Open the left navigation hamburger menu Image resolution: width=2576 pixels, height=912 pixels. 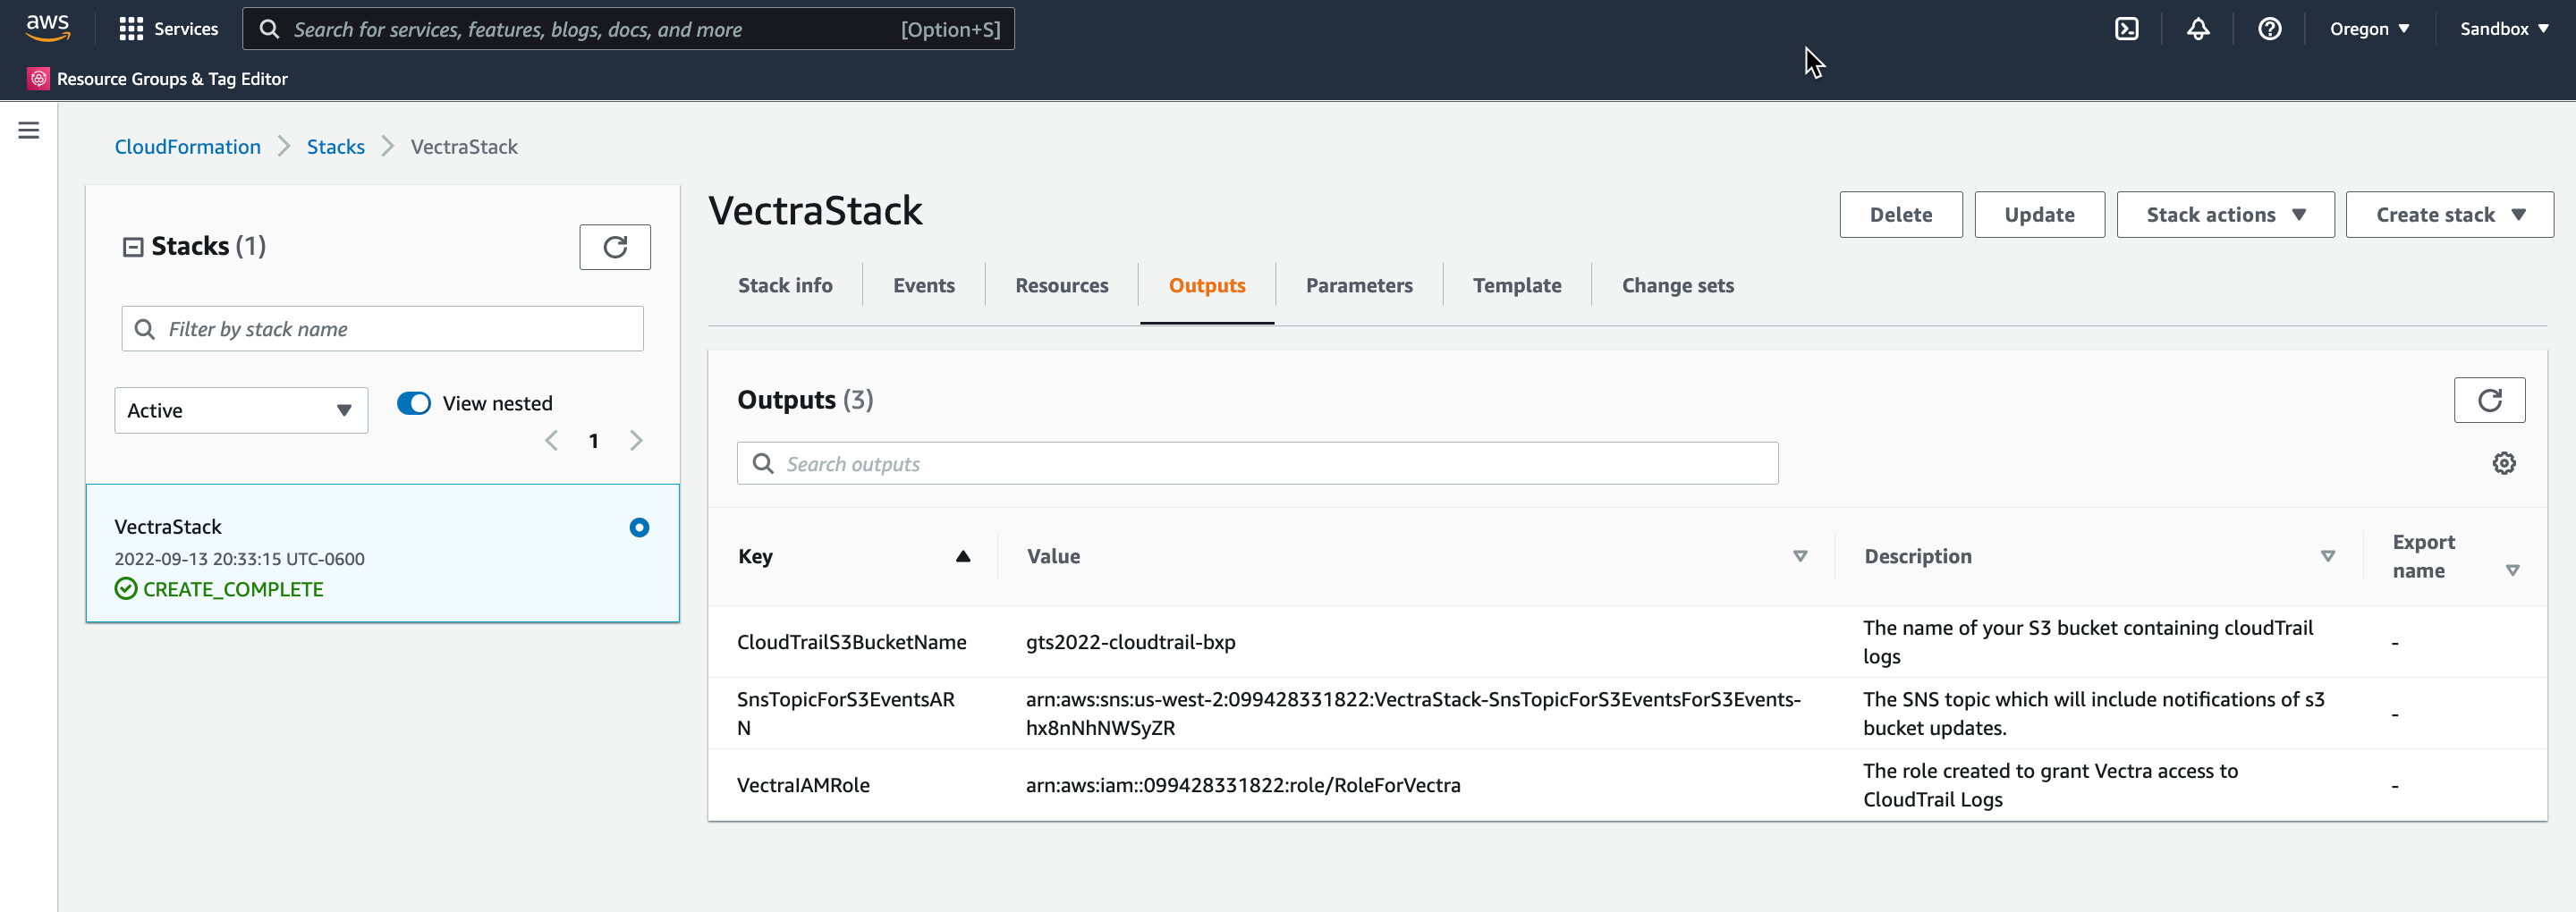(x=29, y=130)
